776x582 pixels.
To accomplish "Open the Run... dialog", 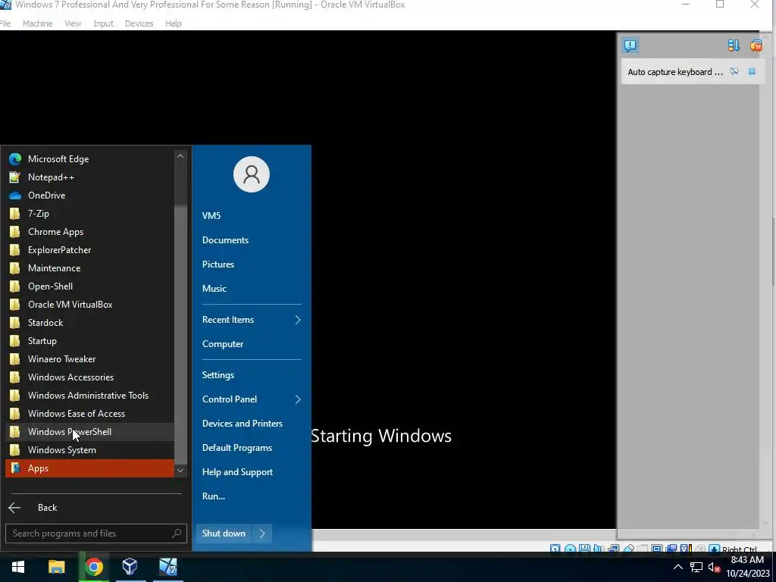I will pos(252,496).
